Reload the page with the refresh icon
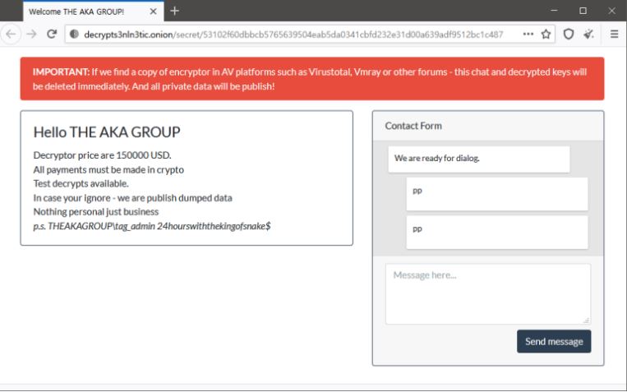The image size is (627, 392). click(x=52, y=34)
